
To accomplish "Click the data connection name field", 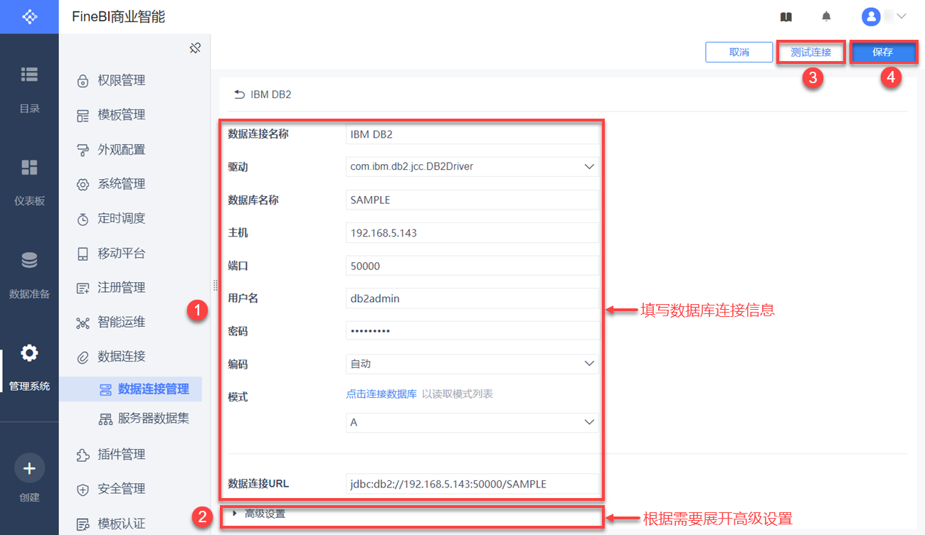I will [472, 134].
